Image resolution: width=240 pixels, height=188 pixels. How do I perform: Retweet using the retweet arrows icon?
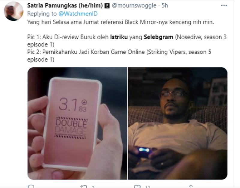84,186
